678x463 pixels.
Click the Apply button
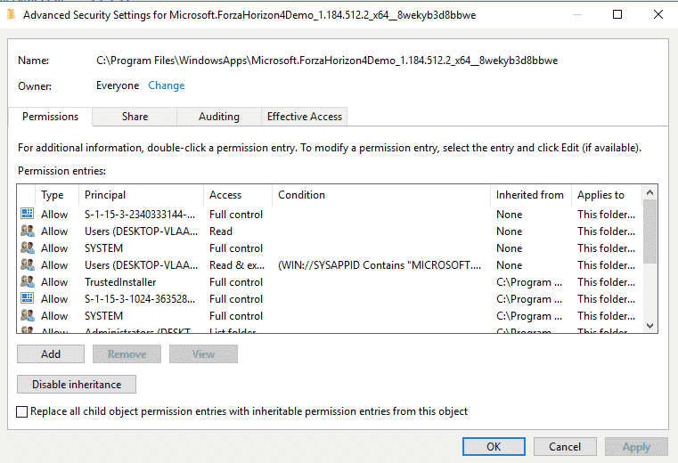tap(636, 447)
